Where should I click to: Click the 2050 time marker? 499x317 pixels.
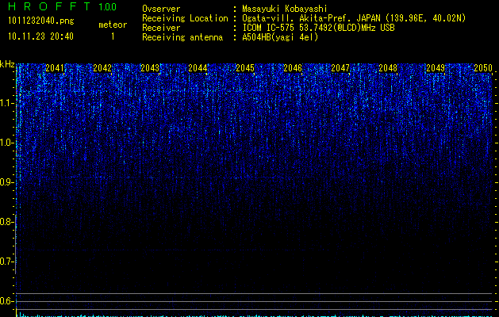[x=483, y=68]
